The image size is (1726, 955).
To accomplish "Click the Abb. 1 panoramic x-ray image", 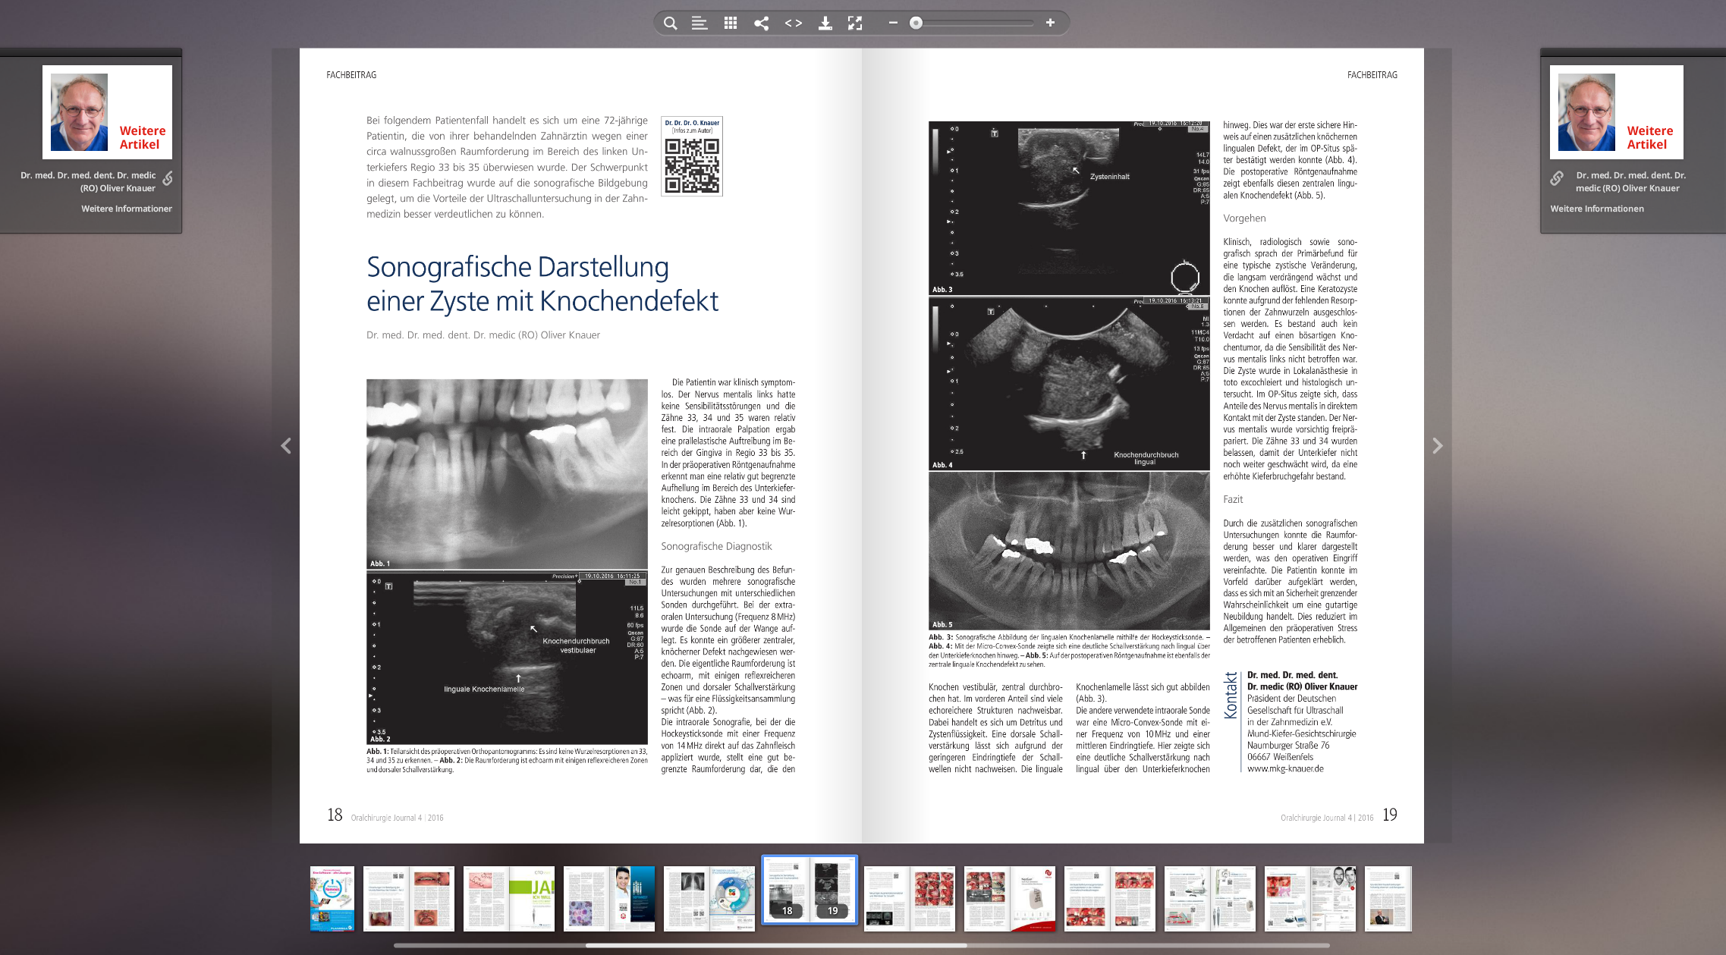I will 507,474.
